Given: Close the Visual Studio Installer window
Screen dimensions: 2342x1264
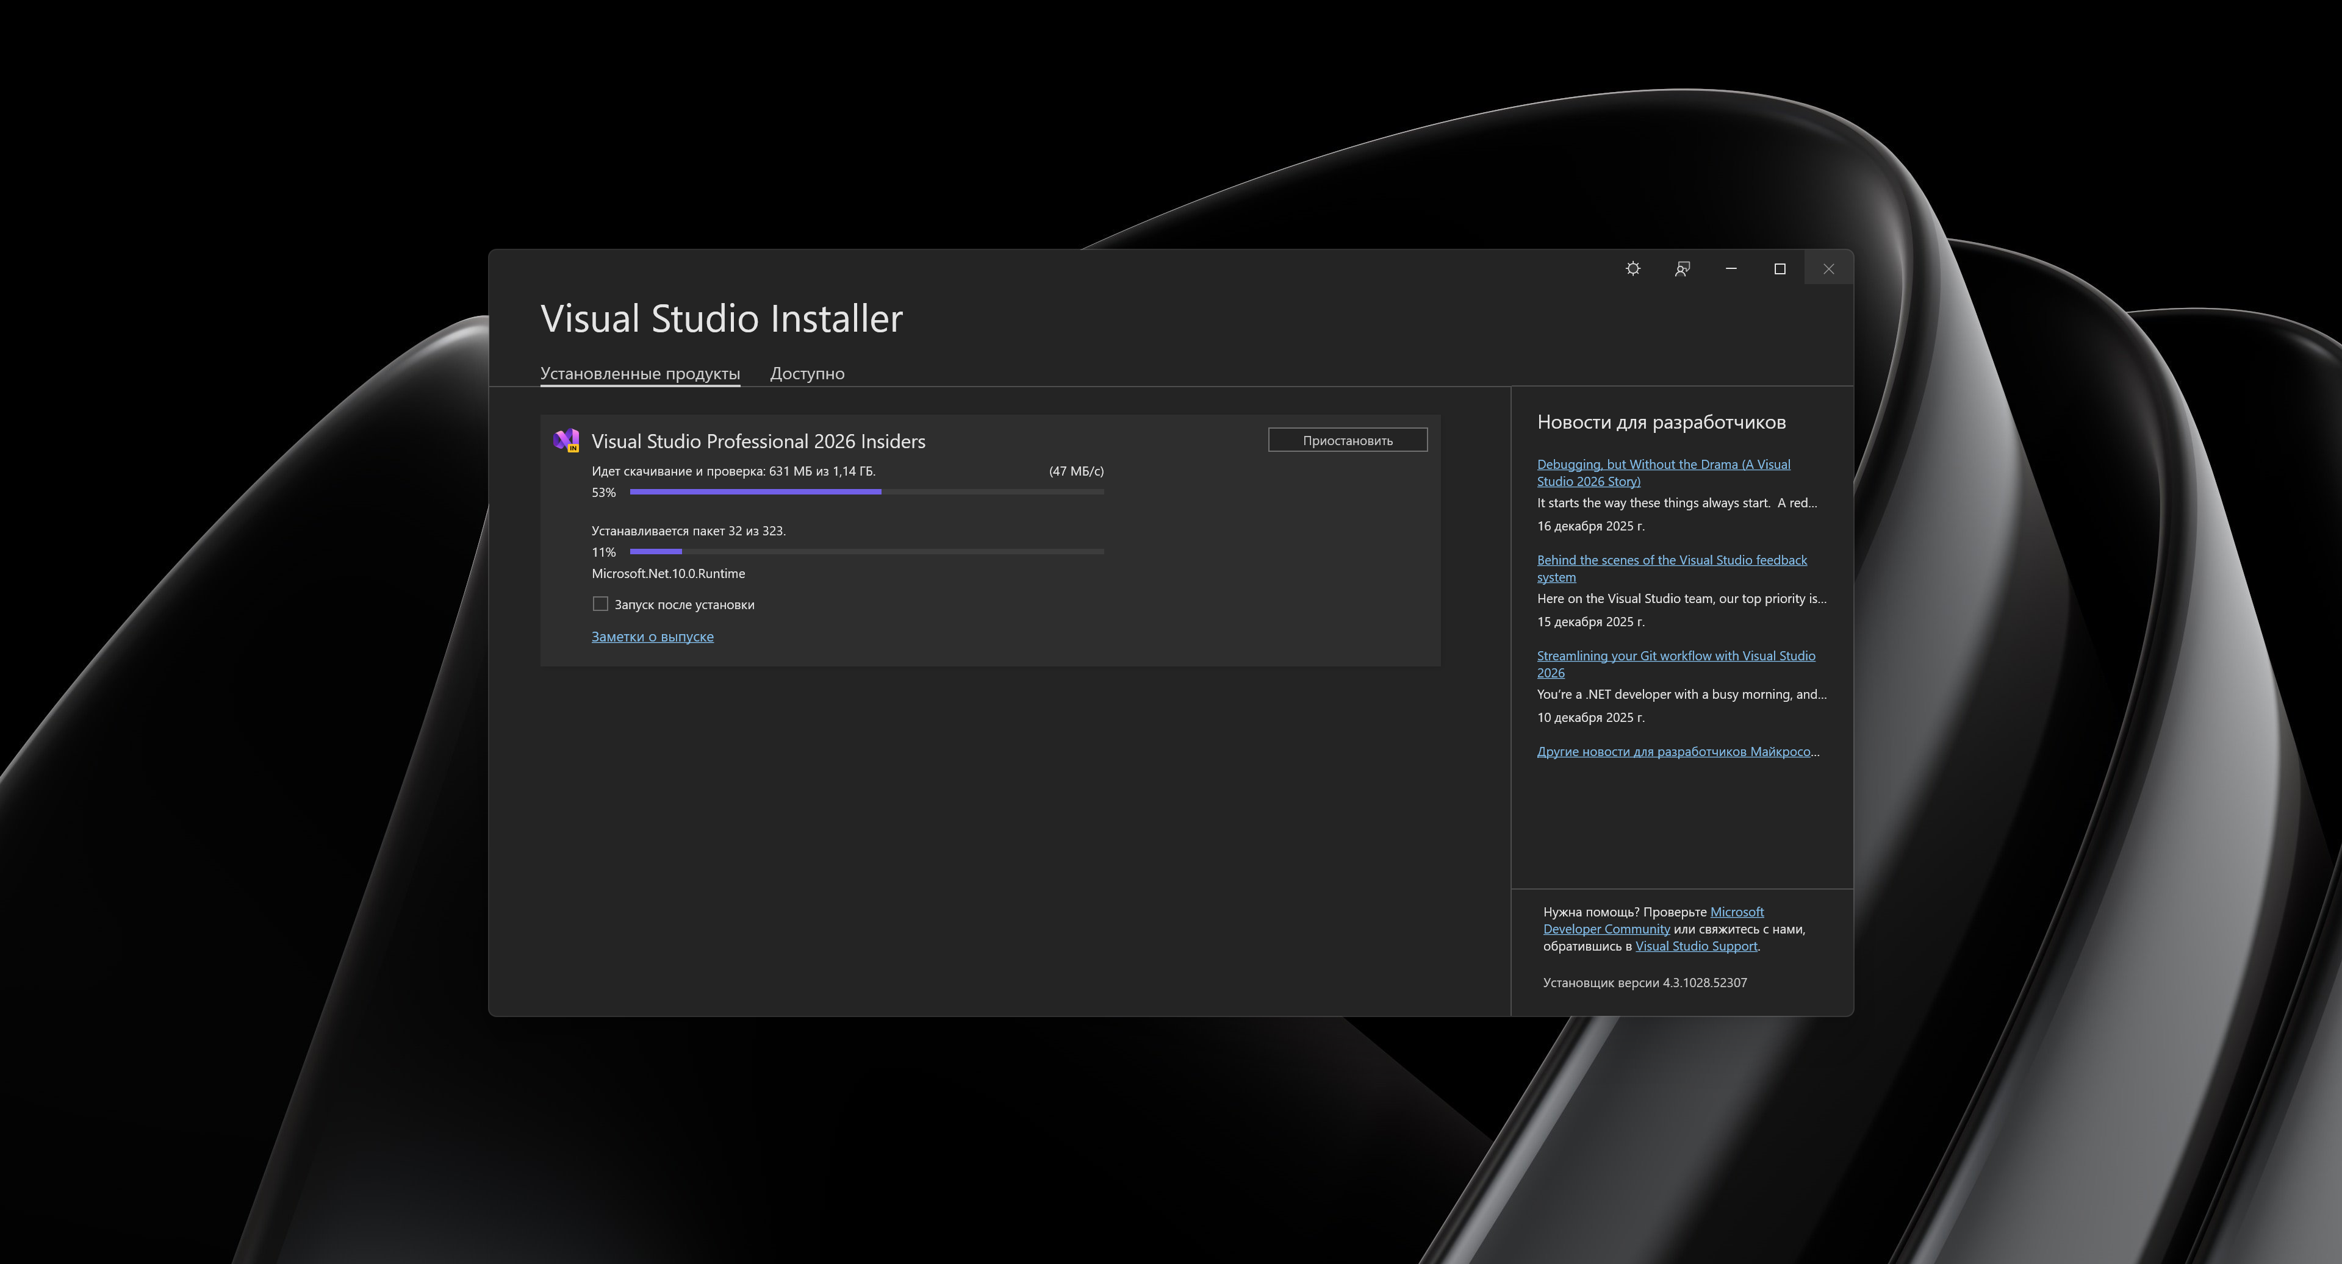Looking at the screenshot, I should coord(1828,269).
